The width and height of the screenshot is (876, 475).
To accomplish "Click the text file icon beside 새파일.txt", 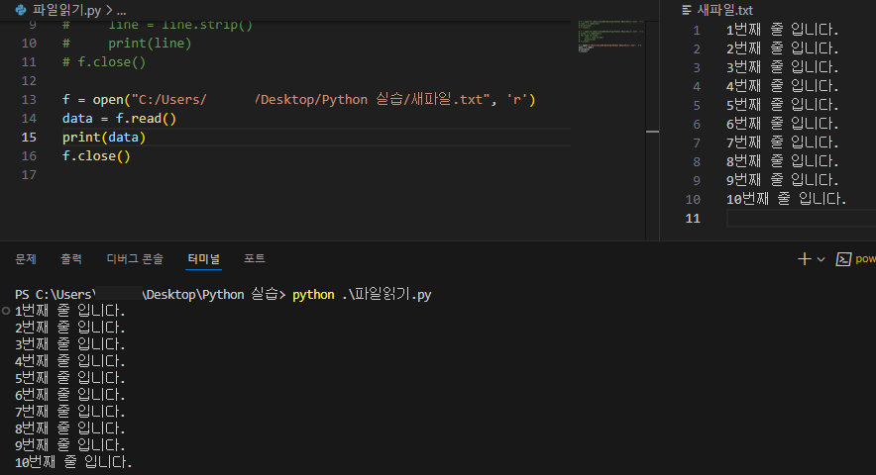I will pyautogui.click(x=687, y=10).
